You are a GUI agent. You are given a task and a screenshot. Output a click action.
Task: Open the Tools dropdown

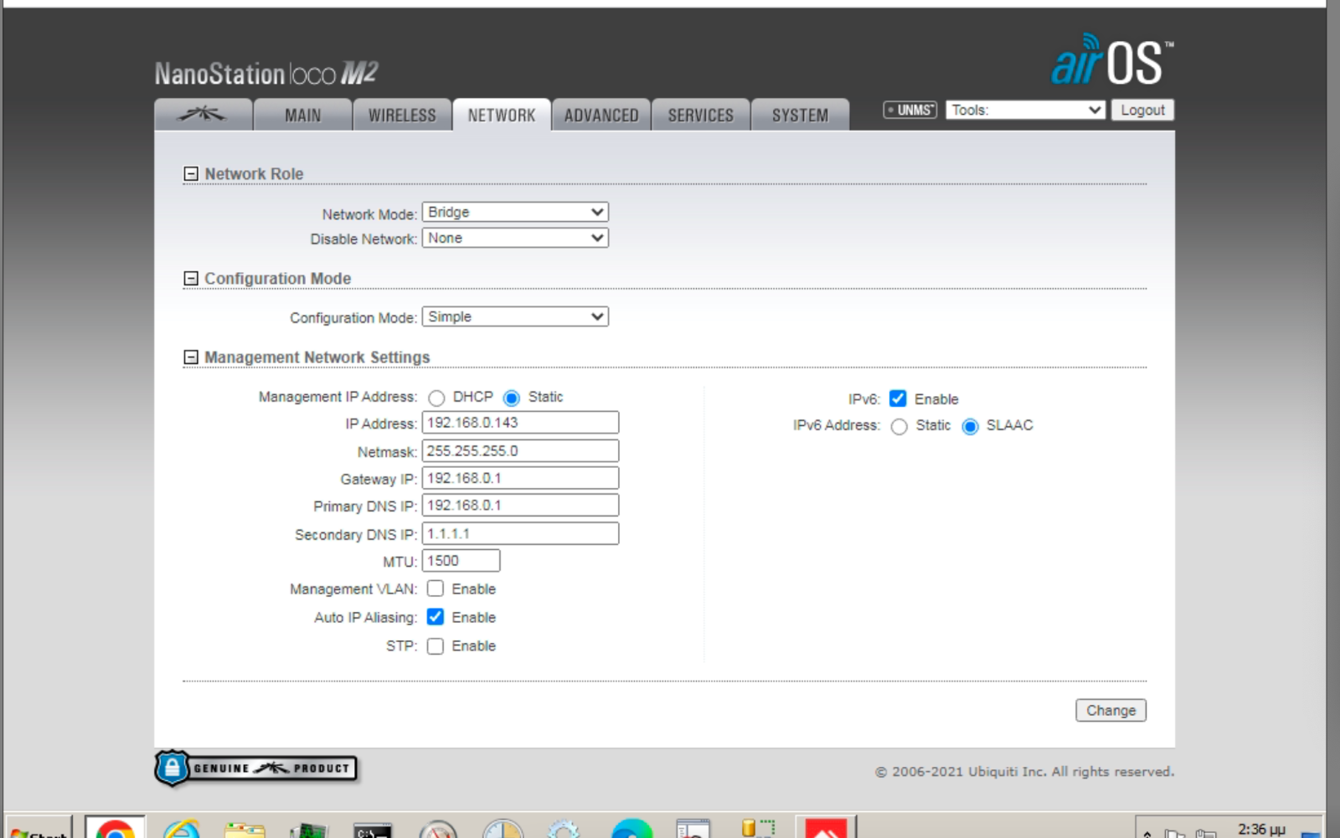(x=1026, y=110)
